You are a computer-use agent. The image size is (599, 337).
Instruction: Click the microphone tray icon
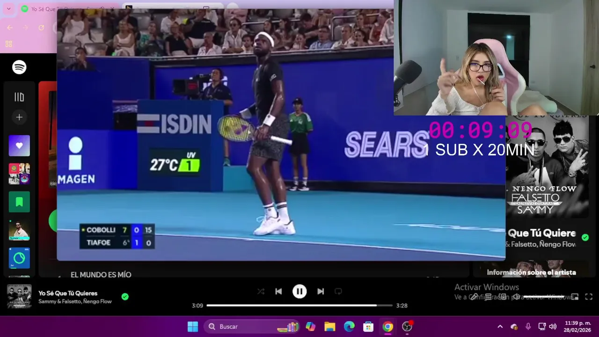coord(528,327)
